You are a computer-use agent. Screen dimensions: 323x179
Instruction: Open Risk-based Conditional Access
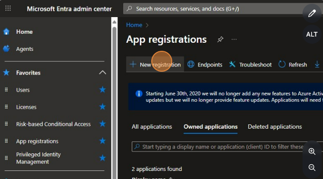point(53,124)
